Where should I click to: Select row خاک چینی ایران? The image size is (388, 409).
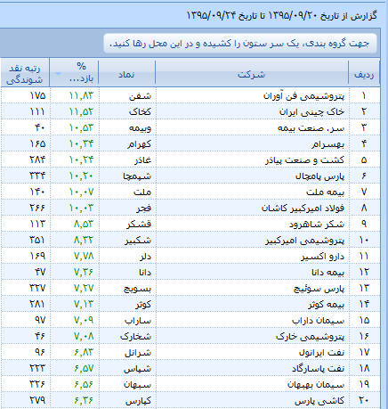click(x=190, y=111)
